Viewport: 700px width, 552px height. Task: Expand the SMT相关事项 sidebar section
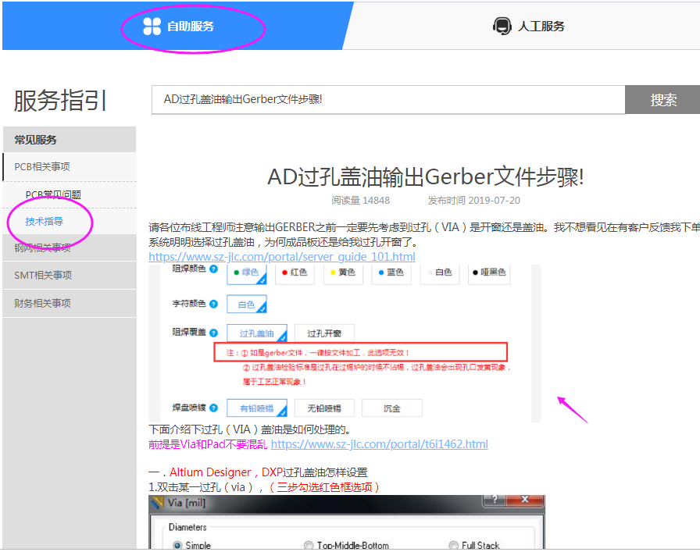[43, 275]
